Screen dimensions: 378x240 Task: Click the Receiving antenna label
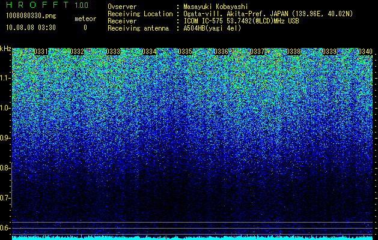138,28
